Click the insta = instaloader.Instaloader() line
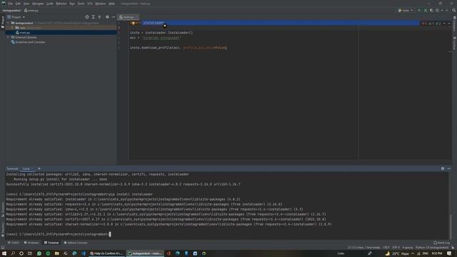 click(161, 33)
